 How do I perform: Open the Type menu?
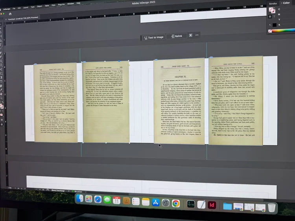(33, 7)
